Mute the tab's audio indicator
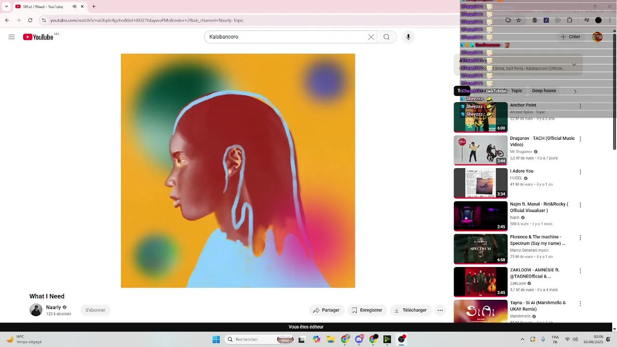Screen dimensions: 617x347 pyautogui.click(x=74, y=7)
